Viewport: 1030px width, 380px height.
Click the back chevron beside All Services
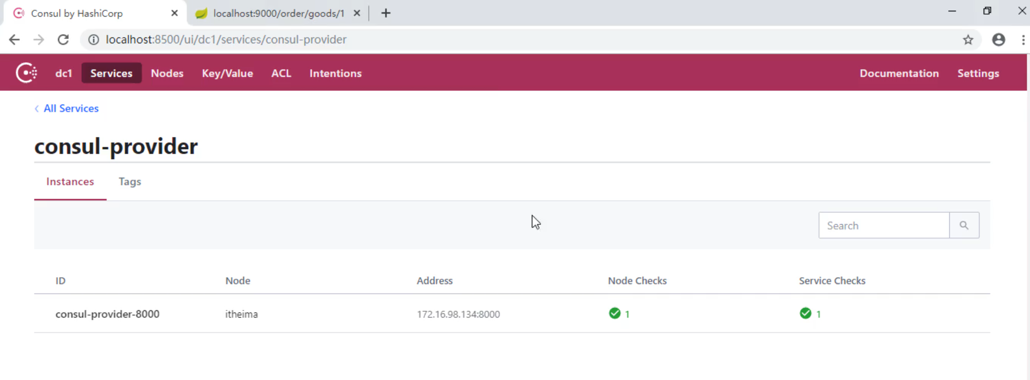click(x=37, y=108)
